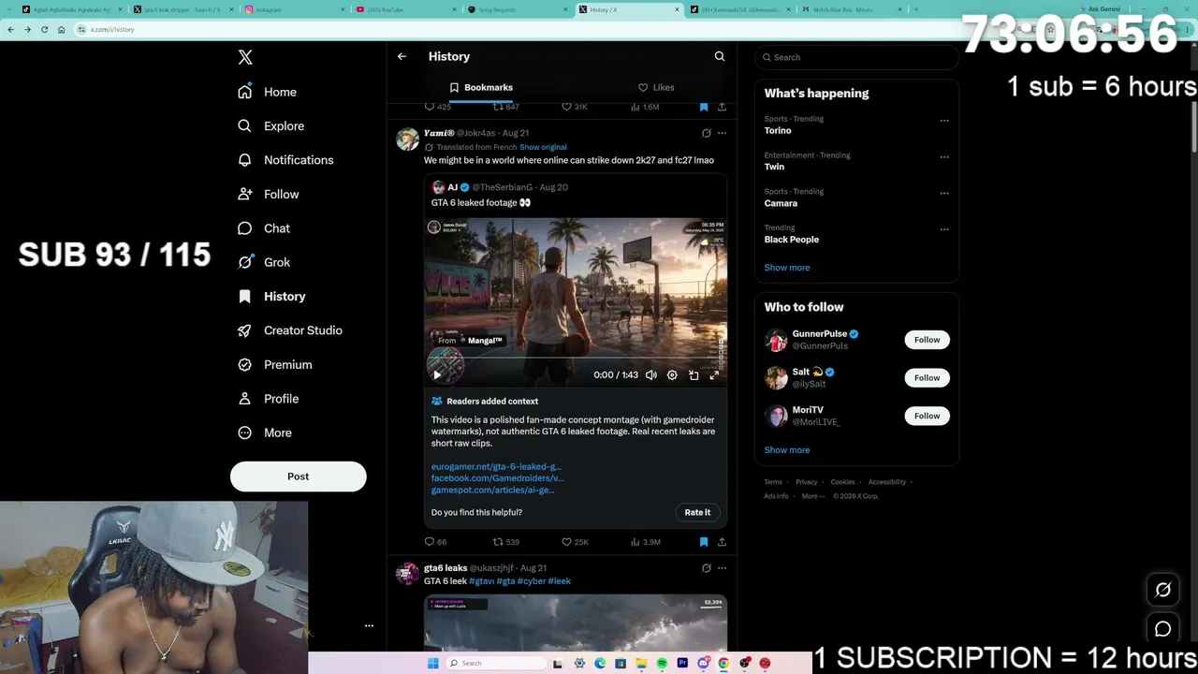Viewport: 1198px width, 674px height.
Task: Open options for the Torino trend
Action: (x=944, y=121)
